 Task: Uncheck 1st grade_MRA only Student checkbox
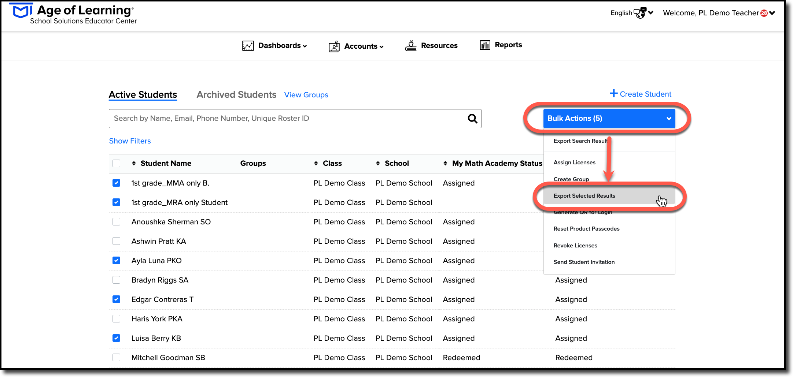click(x=117, y=202)
